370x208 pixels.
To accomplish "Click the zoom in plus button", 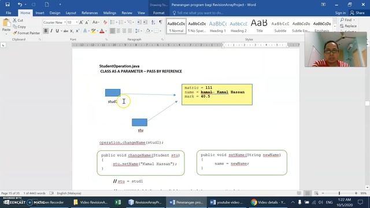I will [x=356, y=193].
